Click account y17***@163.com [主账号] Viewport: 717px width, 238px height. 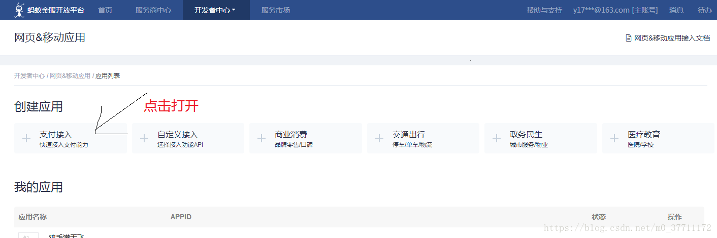615,10
